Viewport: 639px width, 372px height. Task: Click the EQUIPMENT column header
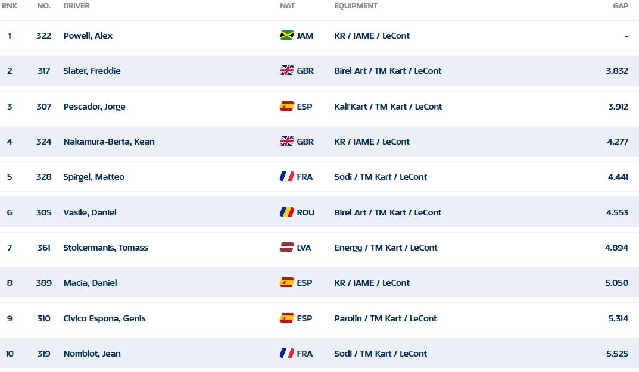click(x=356, y=6)
